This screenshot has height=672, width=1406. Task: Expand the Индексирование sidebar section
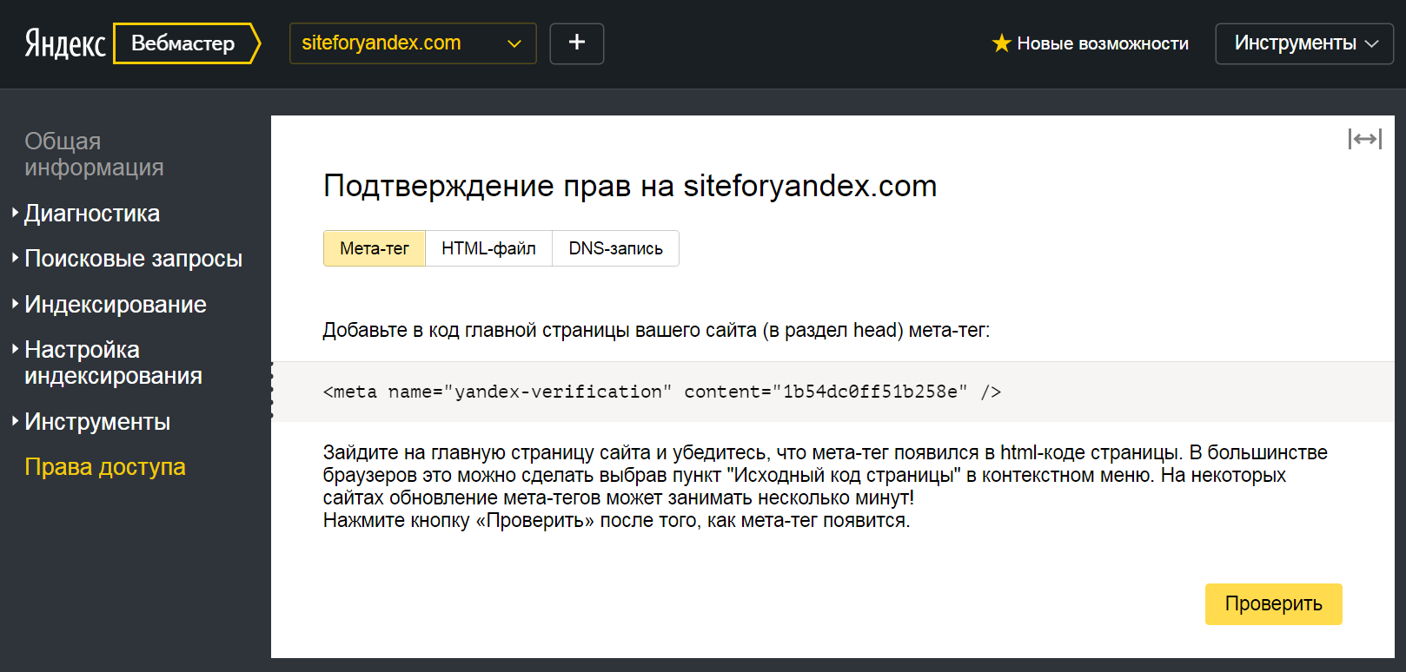pos(116,304)
